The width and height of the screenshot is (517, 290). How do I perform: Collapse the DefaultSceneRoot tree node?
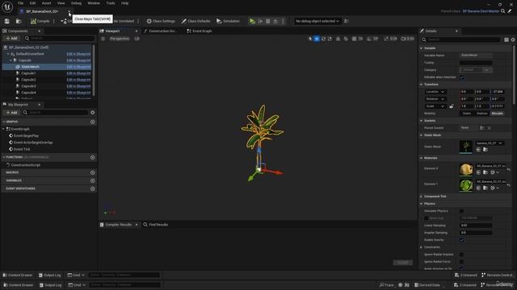(8, 54)
